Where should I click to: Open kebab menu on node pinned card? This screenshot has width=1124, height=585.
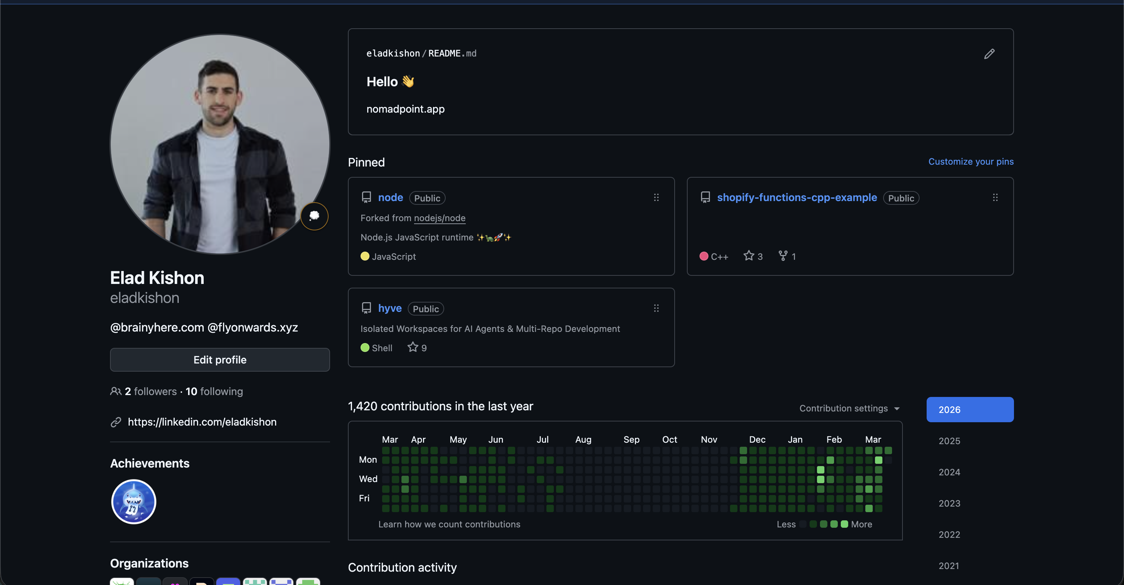coord(656,197)
